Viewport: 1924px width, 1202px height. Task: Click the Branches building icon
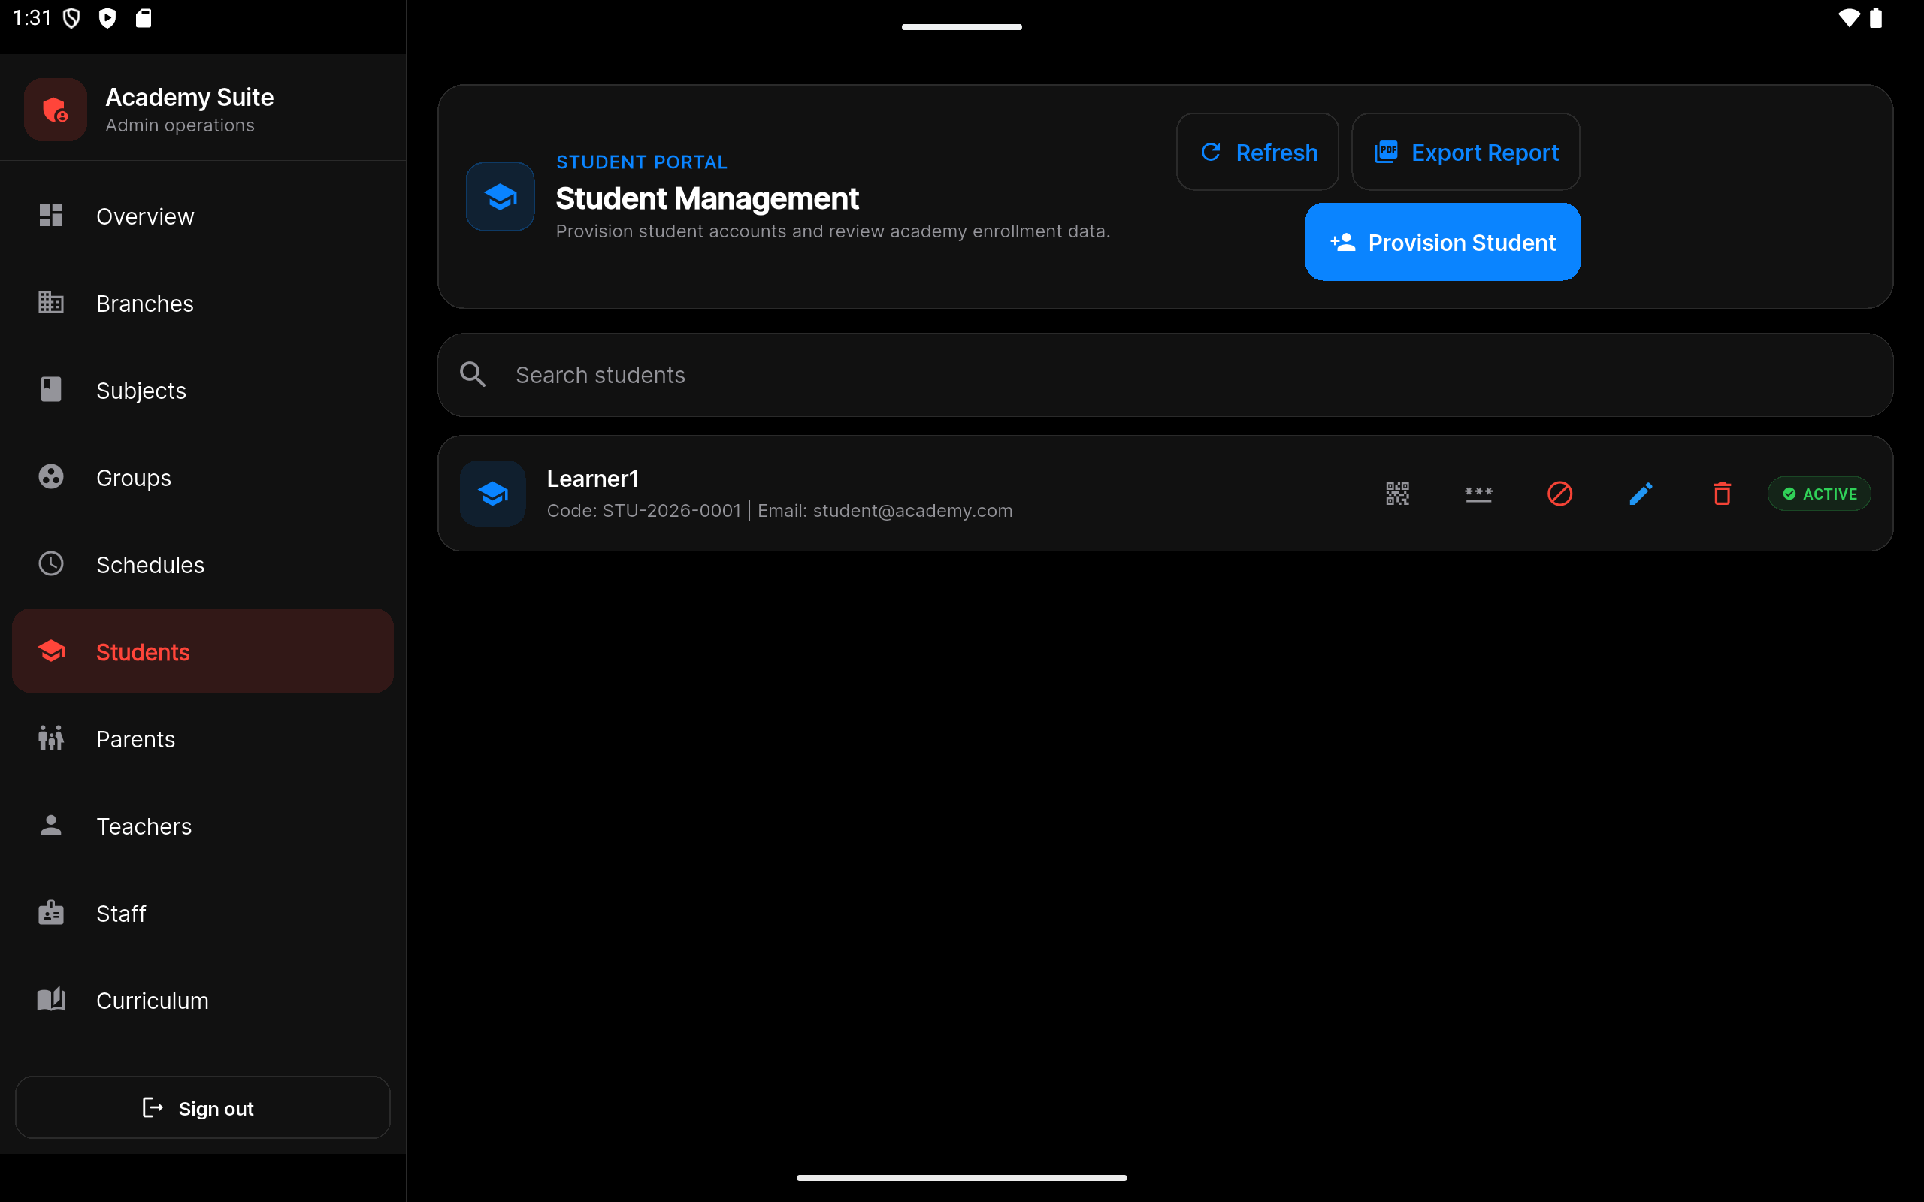[51, 302]
